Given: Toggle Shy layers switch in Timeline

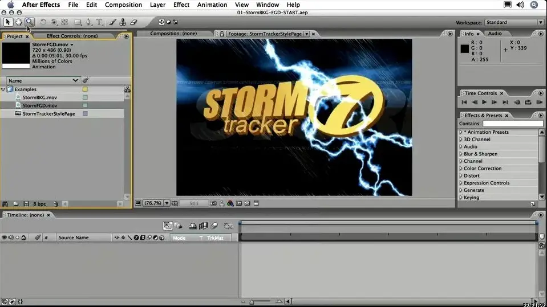Looking at the screenshot, I should (x=193, y=226).
